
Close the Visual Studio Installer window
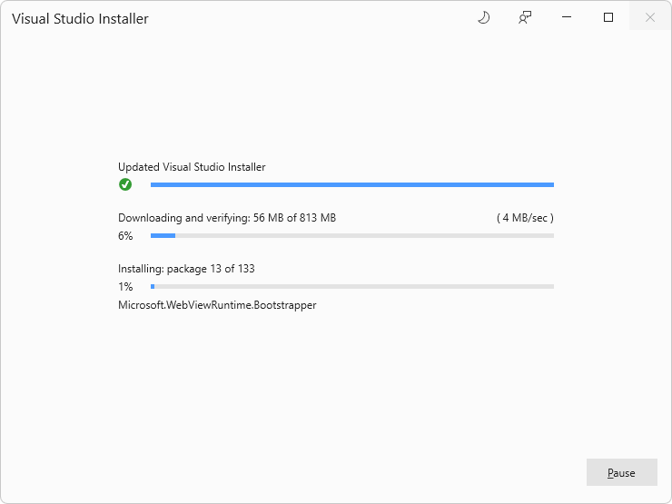pos(649,17)
